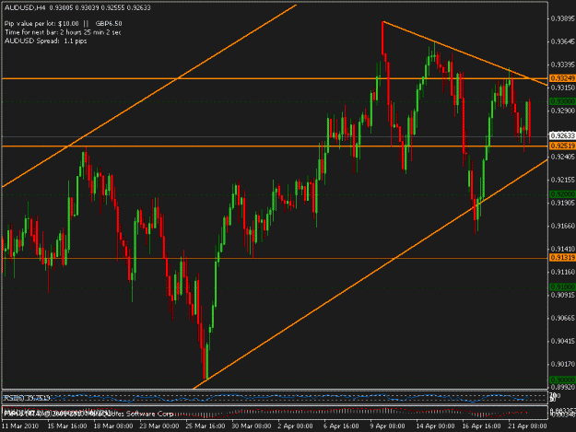This screenshot has height=432, width=576.
Task: Click the '23 Mar 00:00' time axis label
Action: tap(159, 426)
